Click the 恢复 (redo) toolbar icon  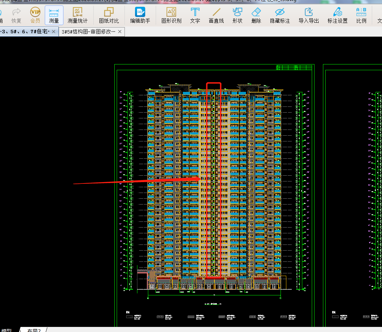tap(16, 16)
